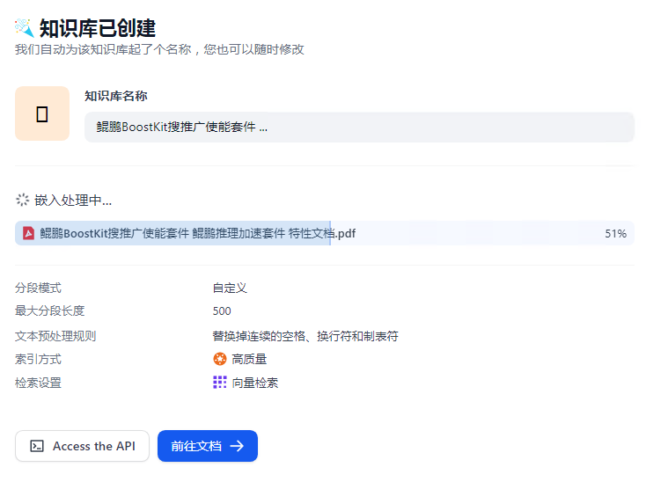
Task: Click the 分段模式 label
Action: [38, 288]
